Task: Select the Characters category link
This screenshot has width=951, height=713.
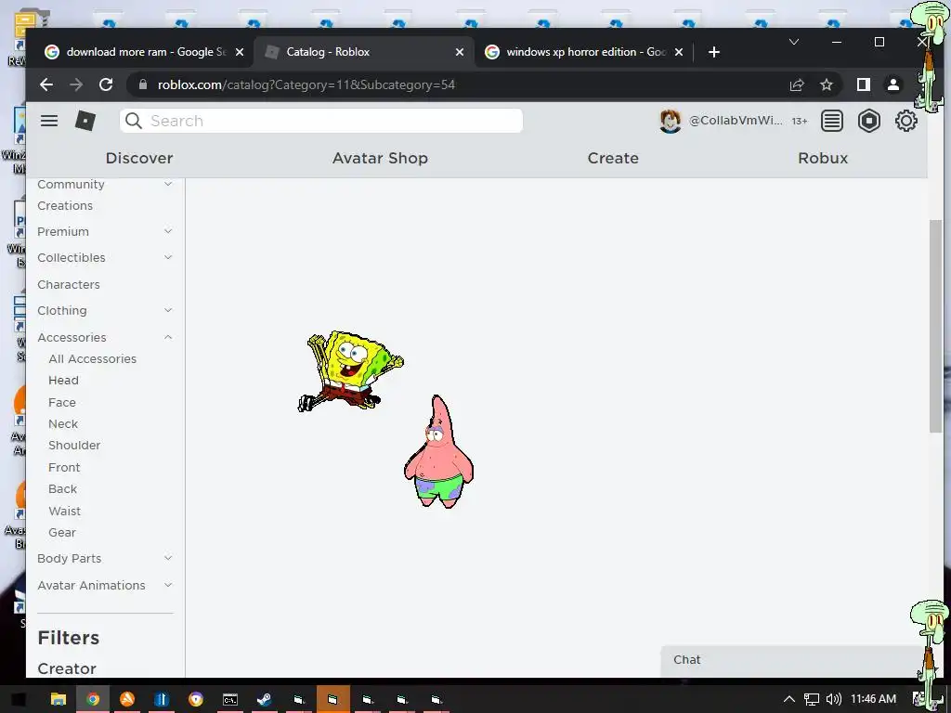Action: (x=69, y=284)
